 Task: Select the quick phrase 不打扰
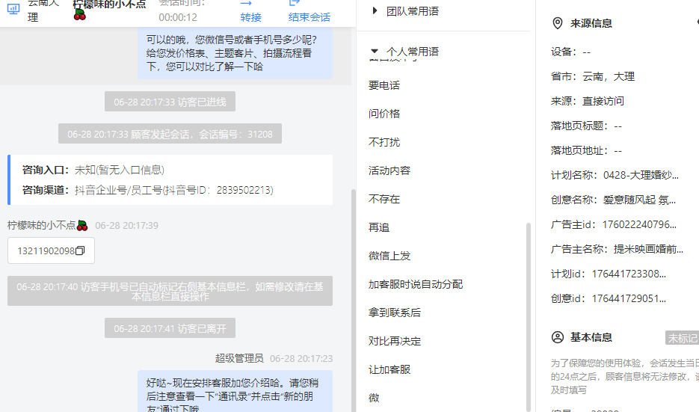click(384, 142)
